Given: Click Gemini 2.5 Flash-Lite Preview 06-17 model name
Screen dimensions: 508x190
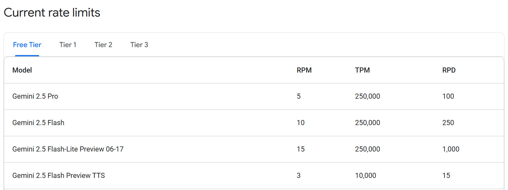Looking at the screenshot, I should tap(68, 149).
